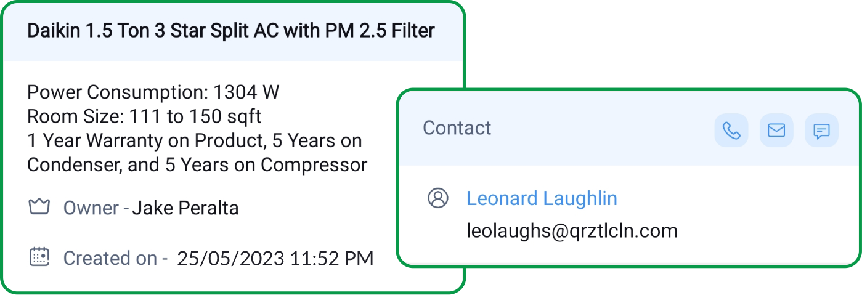Screen dimensions: 862x295
Task: Click the 1304 W power value
Action: tap(246, 92)
